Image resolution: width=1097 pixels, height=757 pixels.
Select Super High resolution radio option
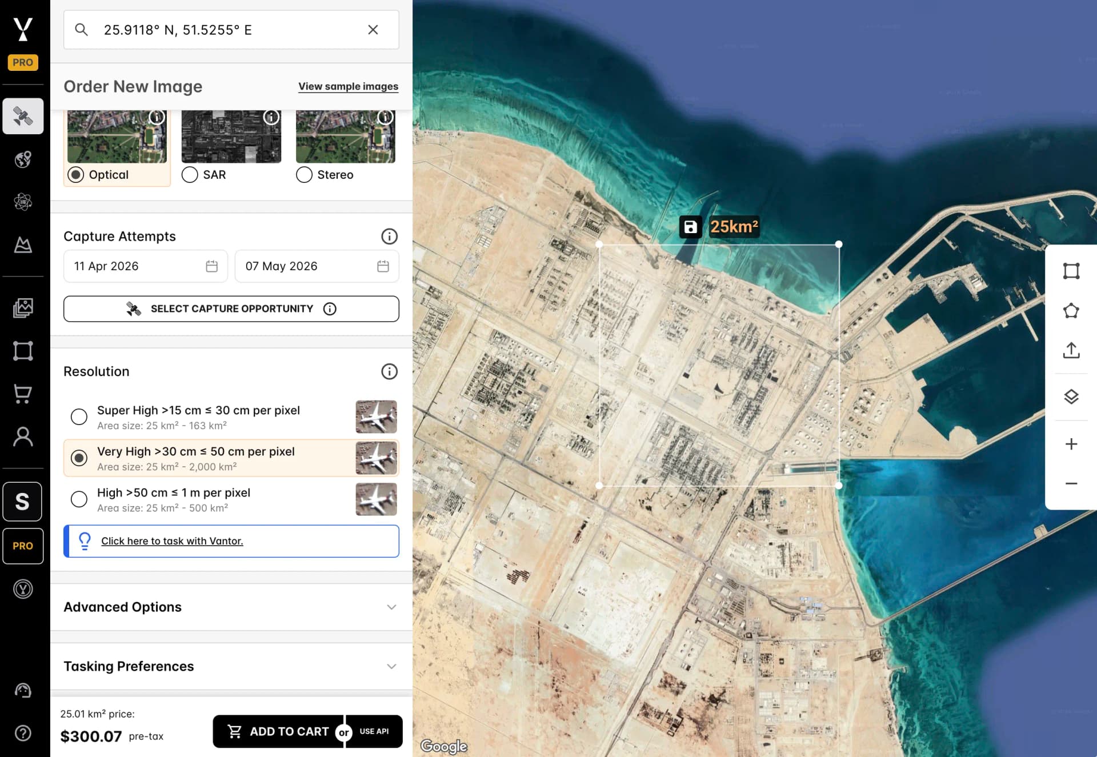(79, 416)
